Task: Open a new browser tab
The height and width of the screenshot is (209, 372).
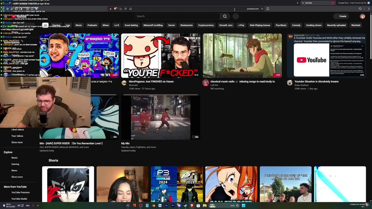Action: (x=297, y=3)
